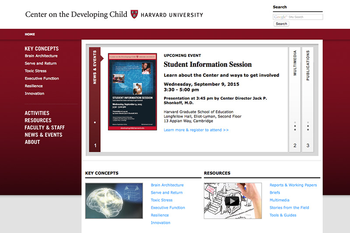
Task: Open Resilience in the Key Concepts list
Action: click(x=160, y=216)
